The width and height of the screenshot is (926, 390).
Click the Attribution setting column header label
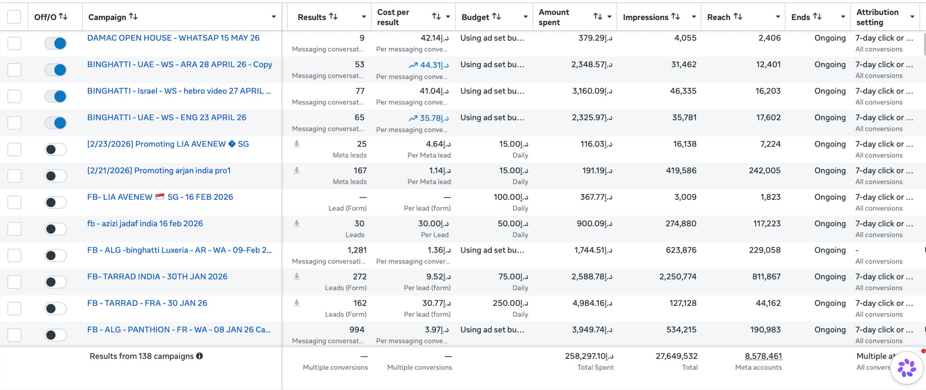click(x=877, y=17)
